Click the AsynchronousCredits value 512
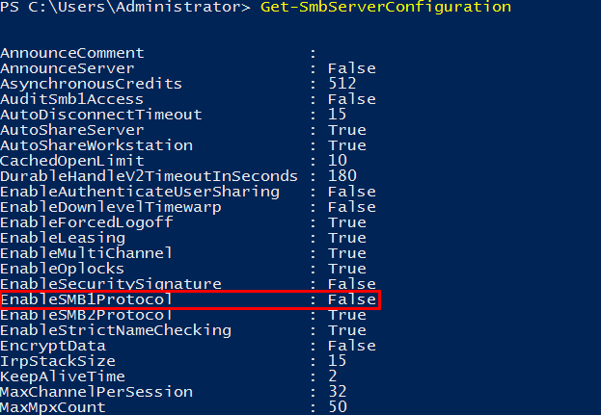Viewport: 601px width, 415px height. pos(342,84)
